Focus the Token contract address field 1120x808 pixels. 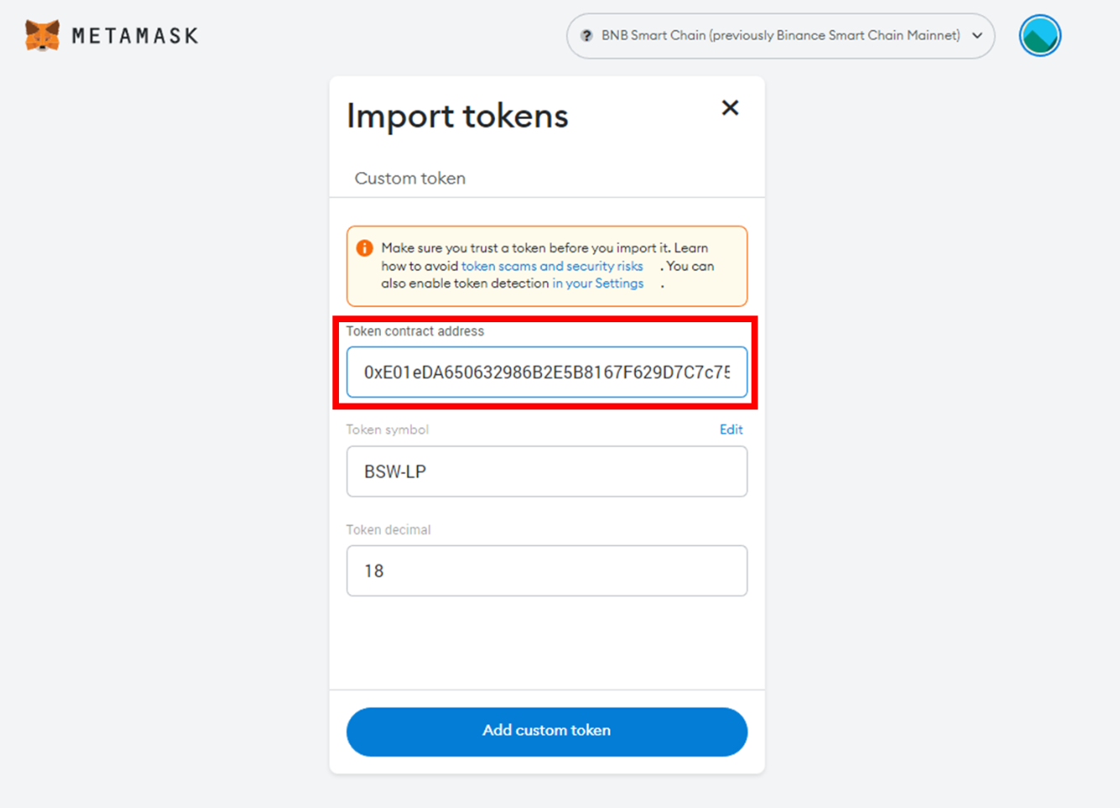coord(546,372)
